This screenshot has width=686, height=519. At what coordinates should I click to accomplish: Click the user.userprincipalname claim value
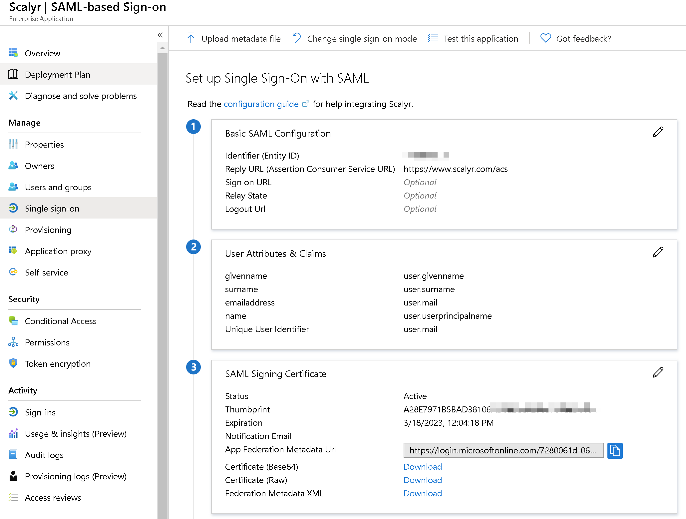pos(448,316)
